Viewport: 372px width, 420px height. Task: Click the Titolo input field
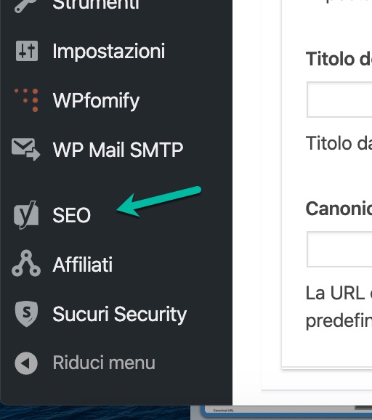coord(339,100)
